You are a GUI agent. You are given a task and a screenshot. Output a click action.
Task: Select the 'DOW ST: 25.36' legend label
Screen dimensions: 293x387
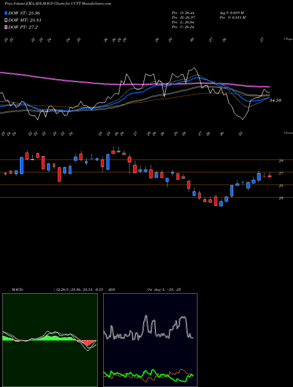point(24,13)
